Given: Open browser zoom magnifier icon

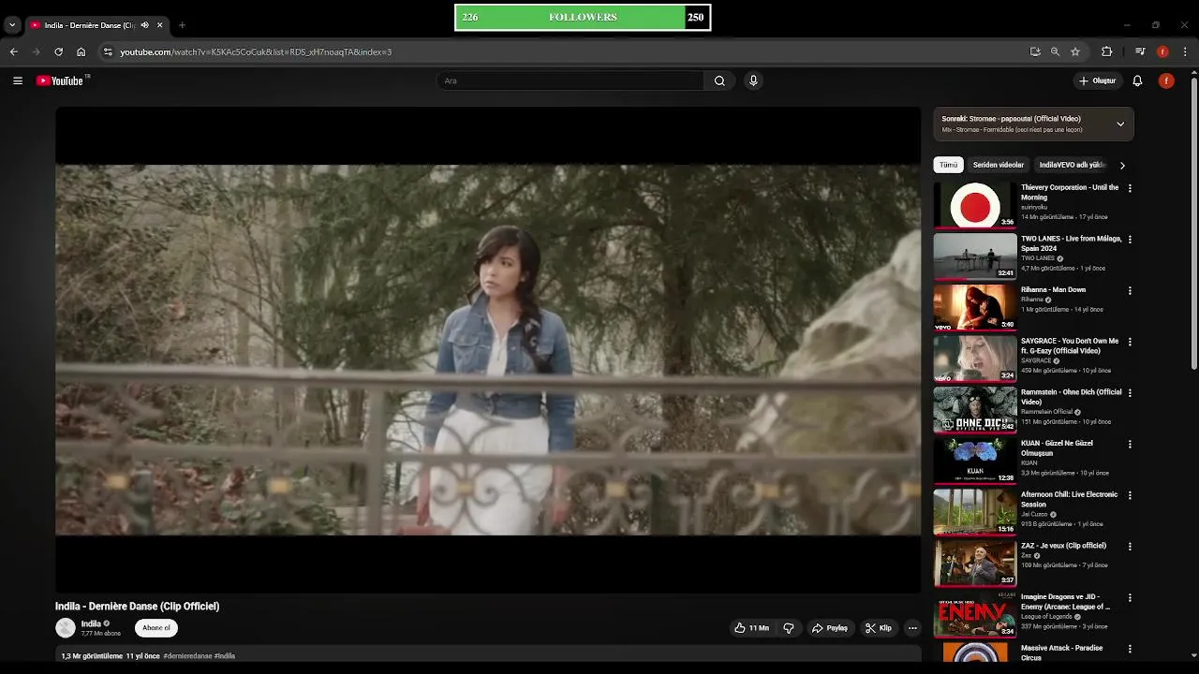Looking at the screenshot, I should coord(1055,51).
